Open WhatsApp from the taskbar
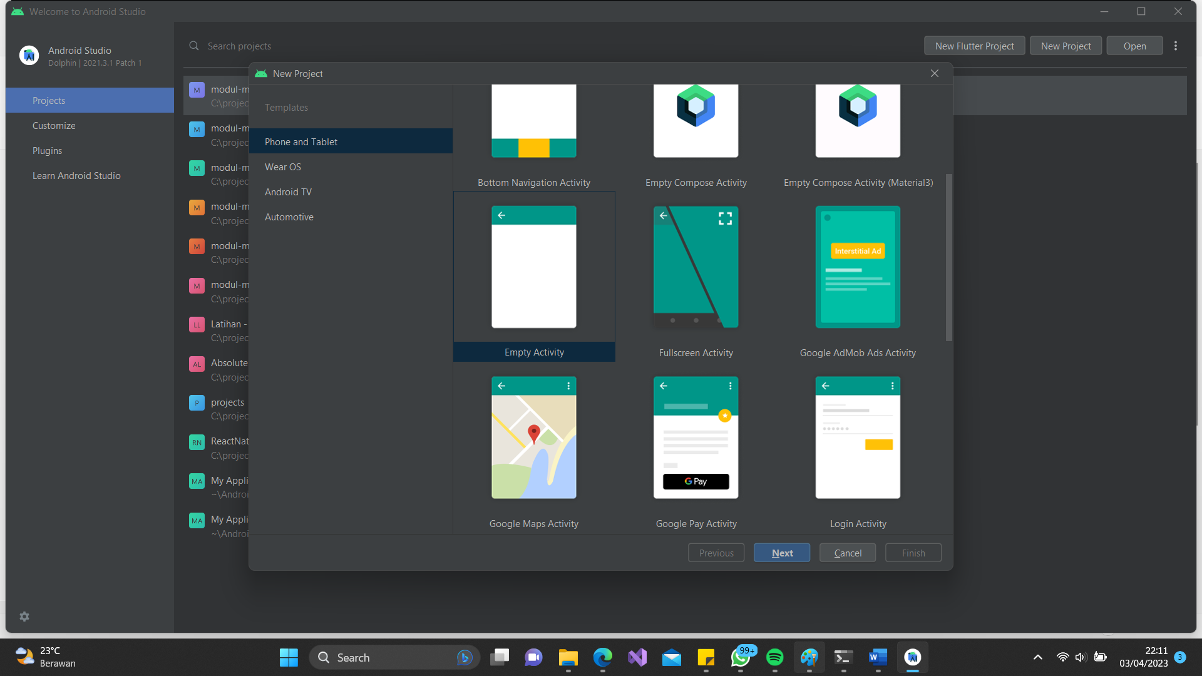 [x=740, y=657]
